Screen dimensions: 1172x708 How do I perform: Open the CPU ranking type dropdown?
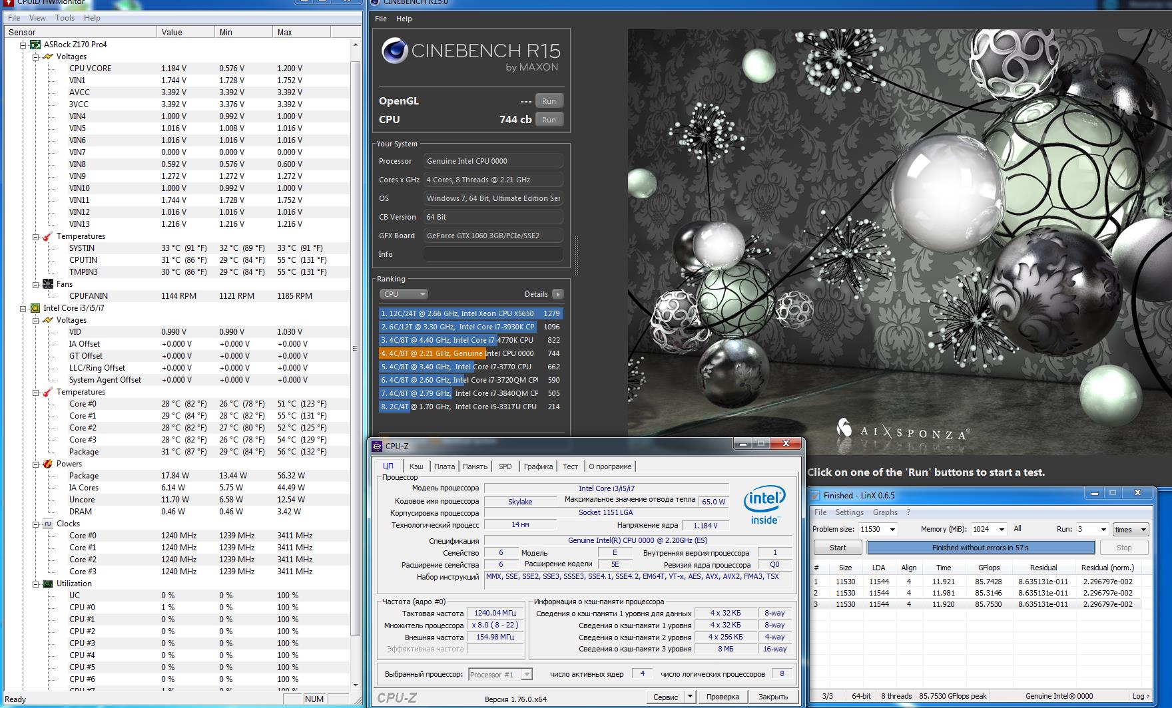[404, 294]
